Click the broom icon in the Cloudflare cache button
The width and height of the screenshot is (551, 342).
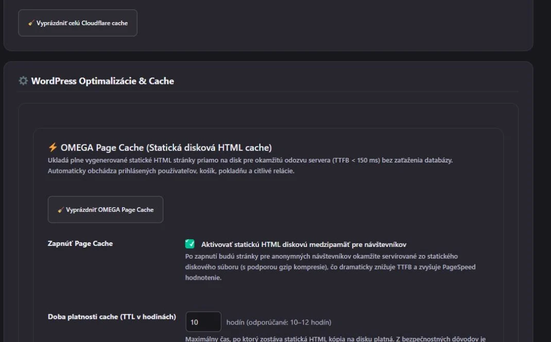(x=31, y=23)
